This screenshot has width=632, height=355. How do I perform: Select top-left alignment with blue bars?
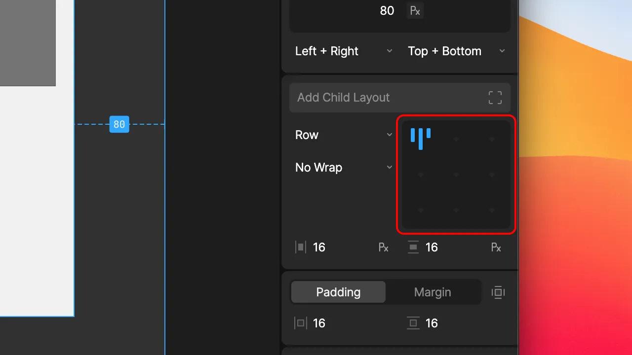[x=421, y=139]
